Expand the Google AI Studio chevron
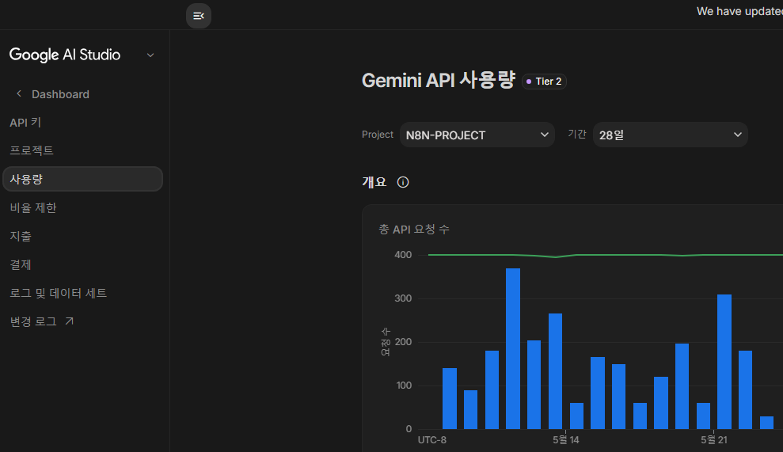The width and height of the screenshot is (783, 452). [x=150, y=55]
